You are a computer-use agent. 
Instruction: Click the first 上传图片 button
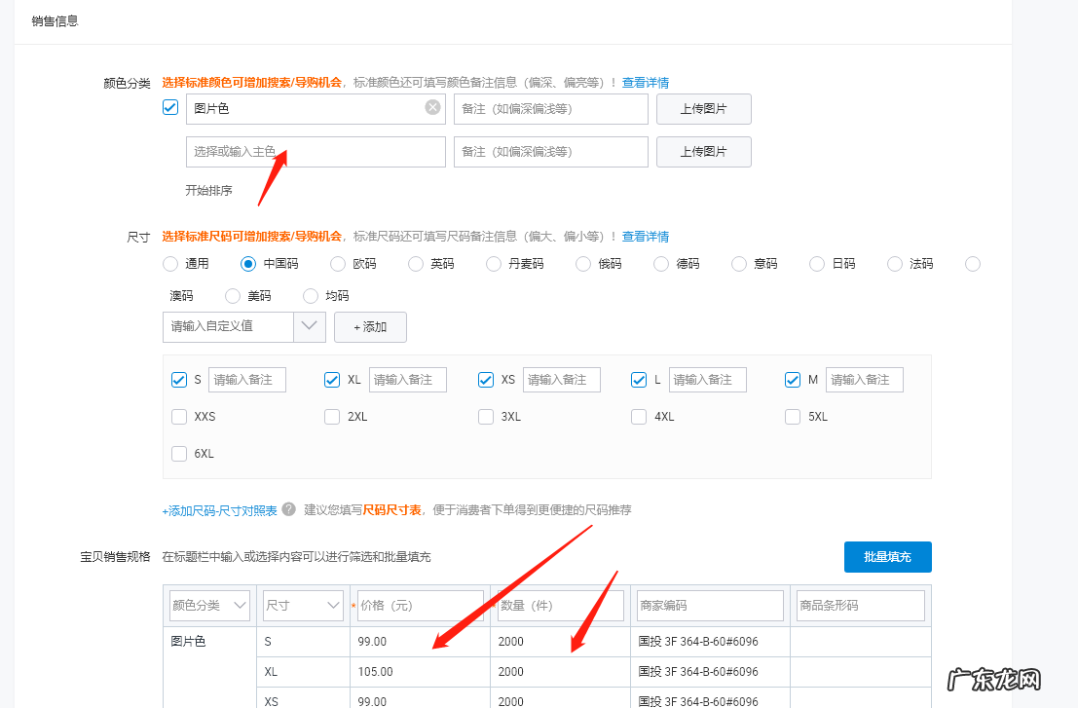tap(703, 108)
